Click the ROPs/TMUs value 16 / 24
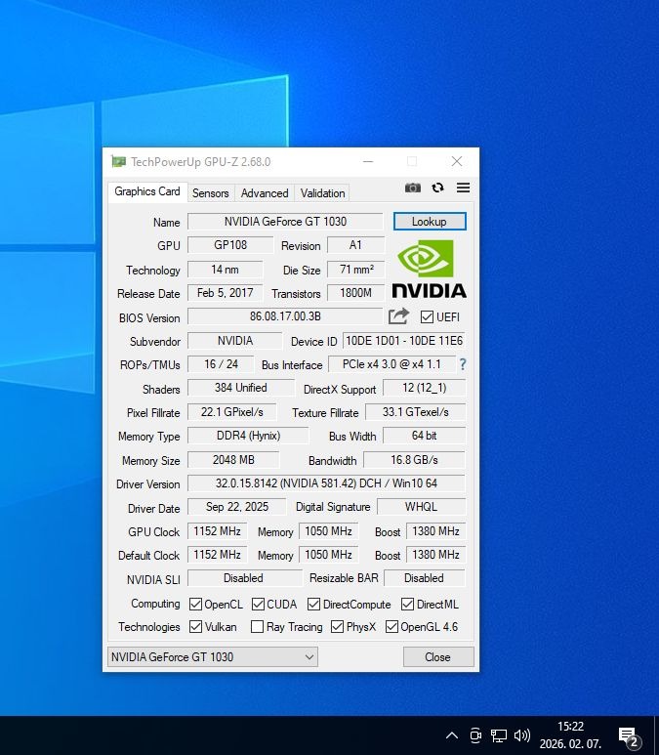Image resolution: width=659 pixels, height=755 pixels. pyautogui.click(x=221, y=364)
